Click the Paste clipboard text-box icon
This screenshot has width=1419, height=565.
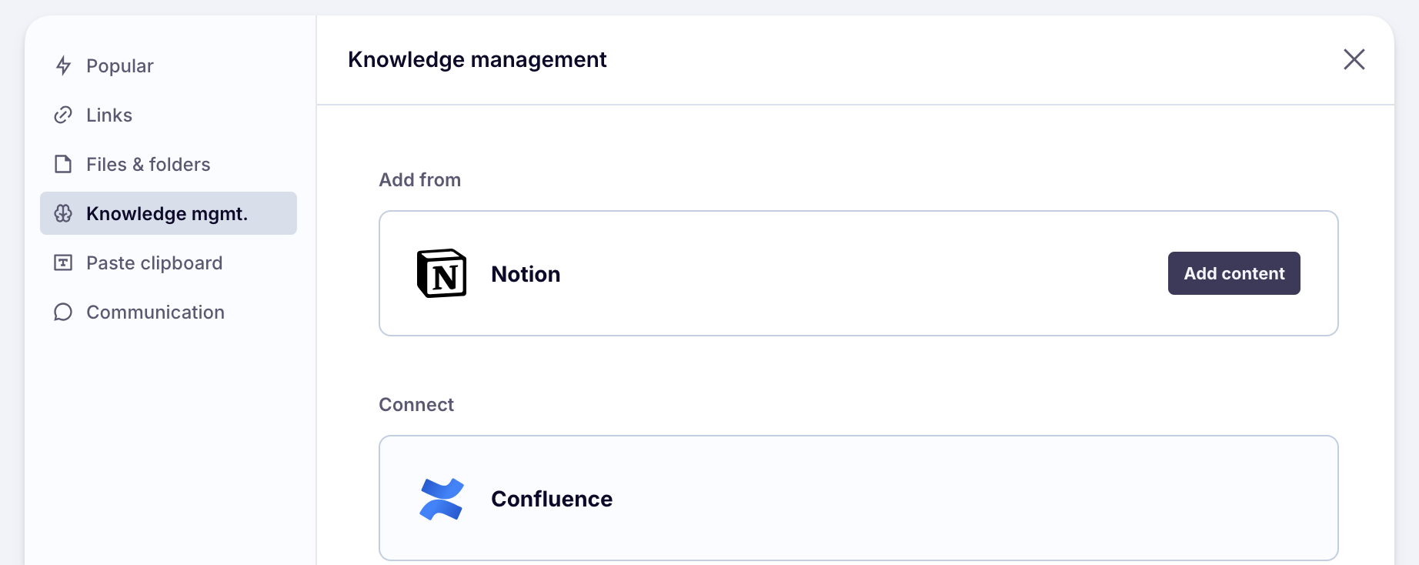point(63,263)
